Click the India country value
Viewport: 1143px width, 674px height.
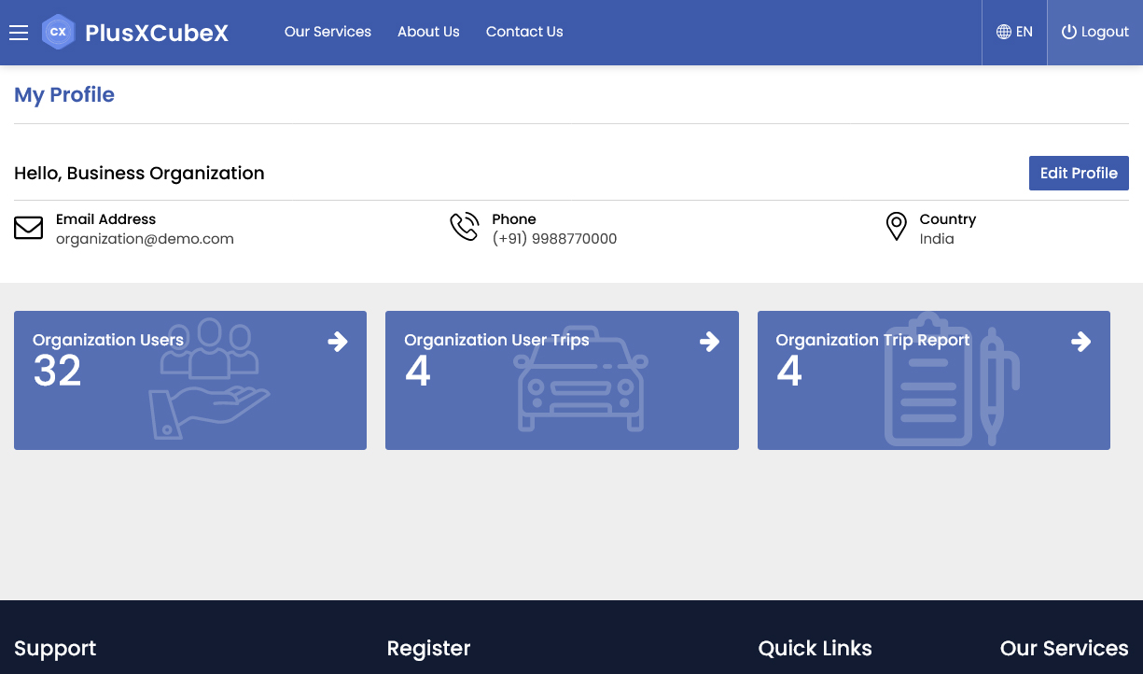(937, 239)
